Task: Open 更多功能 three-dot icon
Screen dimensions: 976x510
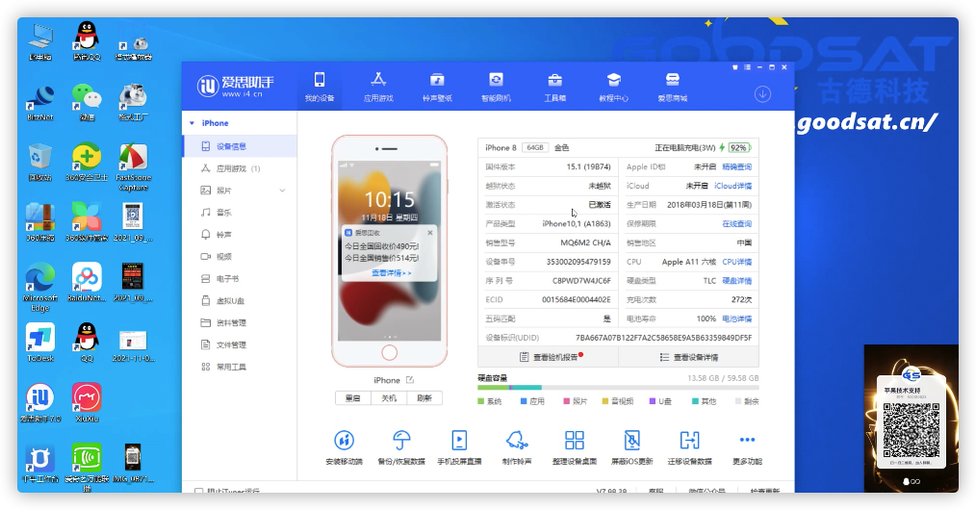Action: pos(747,440)
